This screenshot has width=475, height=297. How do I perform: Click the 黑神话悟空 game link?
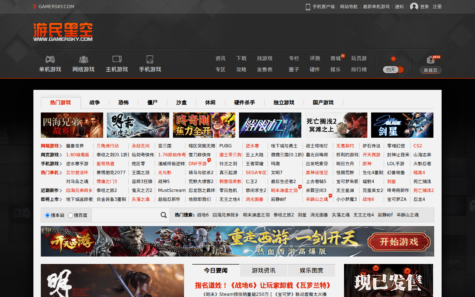tap(317, 173)
